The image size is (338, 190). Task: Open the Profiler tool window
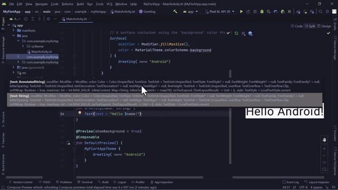click(x=138, y=182)
